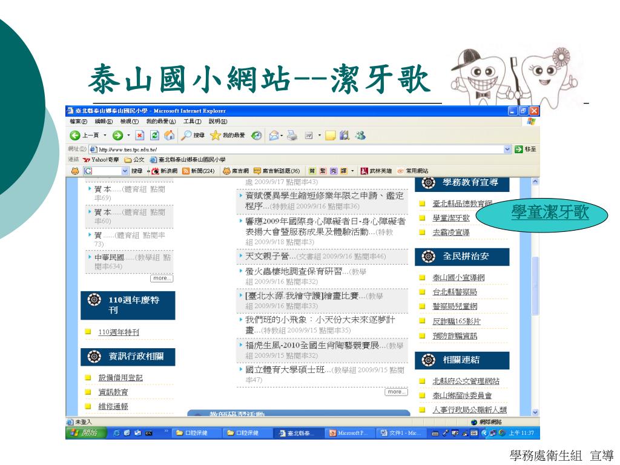
Task: Click the bear mascot toolbar icon
Action: 74,171
